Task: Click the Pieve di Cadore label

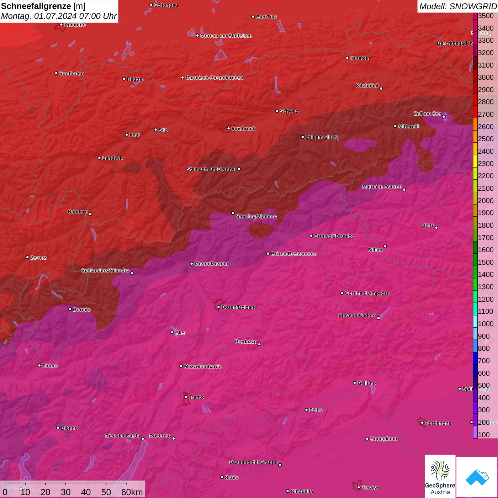Action: pyautogui.click(x=357, y=315)
